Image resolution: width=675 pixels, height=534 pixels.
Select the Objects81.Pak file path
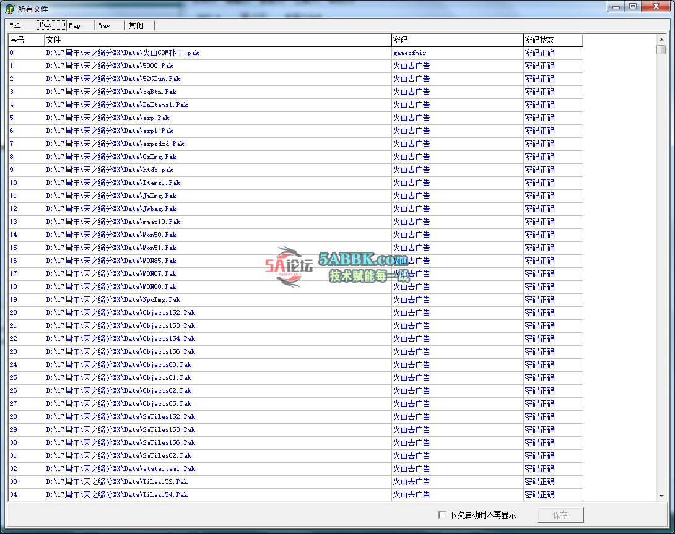[x=119, y=378]
